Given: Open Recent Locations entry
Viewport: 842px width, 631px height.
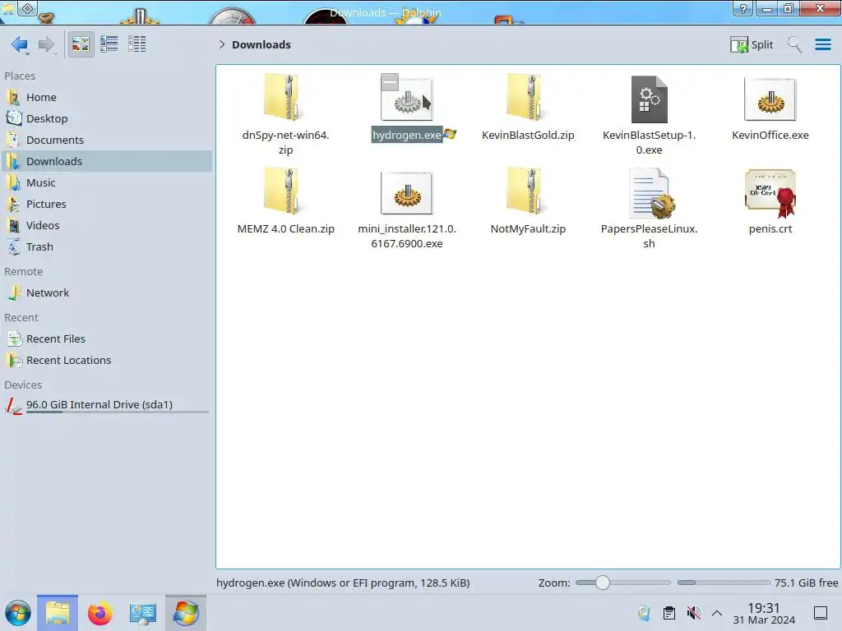Looking at the screenshot, I should click(106, 361).
